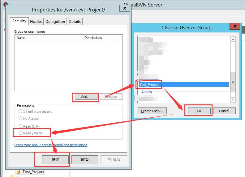This screenshot has height=177, width=245.
Task: Sort by the Name column header
Action: pos(49,38)
